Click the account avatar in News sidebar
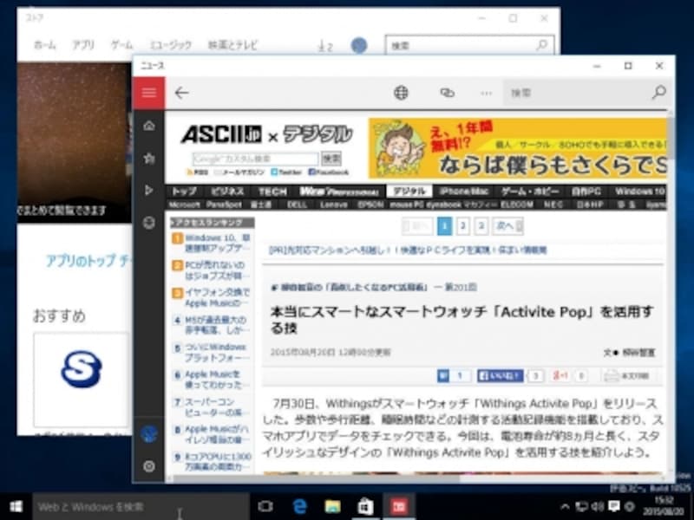694x520 pixels. click(149, 434)
